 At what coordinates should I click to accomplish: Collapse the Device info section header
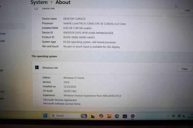pos(106,9)
